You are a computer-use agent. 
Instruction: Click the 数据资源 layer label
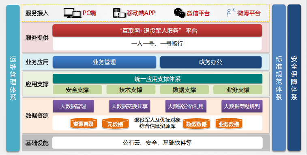coord(37,115)
